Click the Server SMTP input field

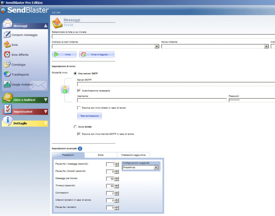click(x=176, y=84)
